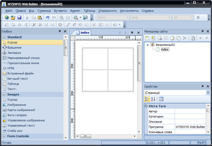Select Таблица tool in Toolbox

click(x=33, y=84)
